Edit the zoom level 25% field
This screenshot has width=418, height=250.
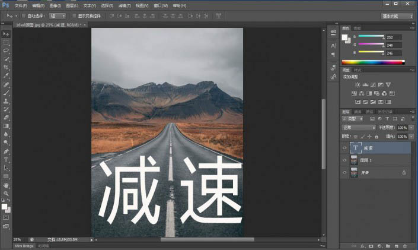pyautogui.click(x=18, y=240)
